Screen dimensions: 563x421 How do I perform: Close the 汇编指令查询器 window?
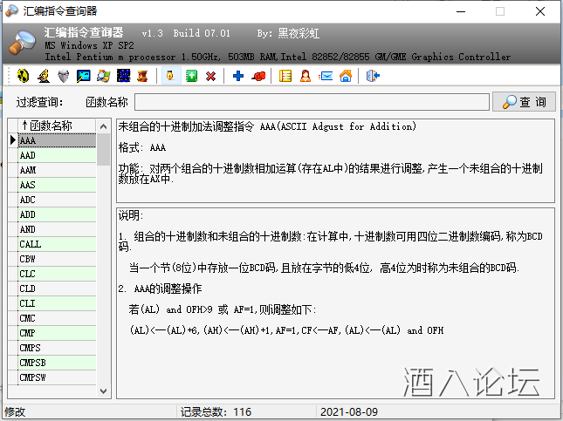click(x=540, y=11)
